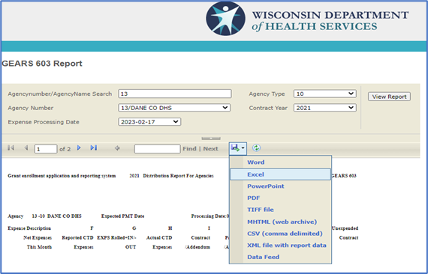Refresh the report with green icon

coord(256,148)
